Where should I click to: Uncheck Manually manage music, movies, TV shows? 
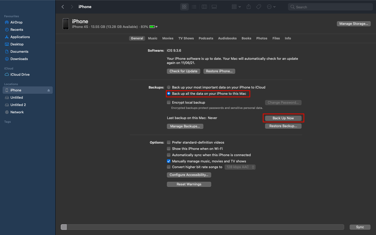(169, 161)
